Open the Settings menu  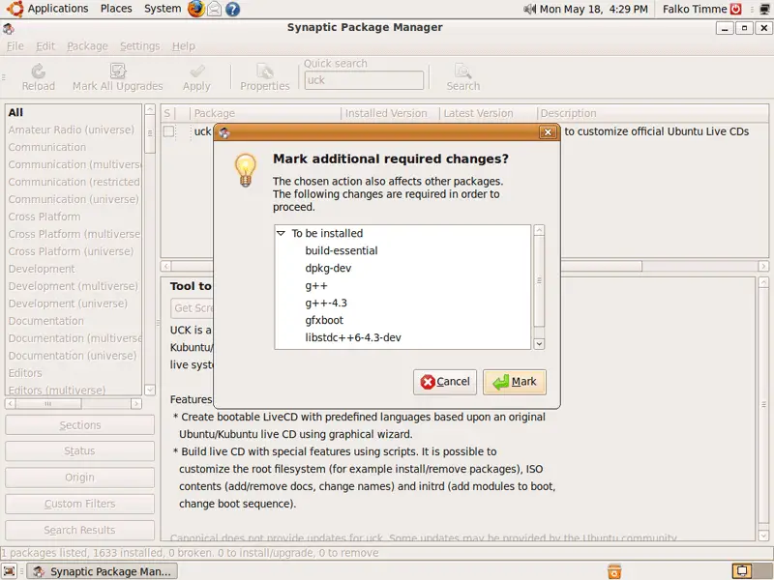coord(139,46)
